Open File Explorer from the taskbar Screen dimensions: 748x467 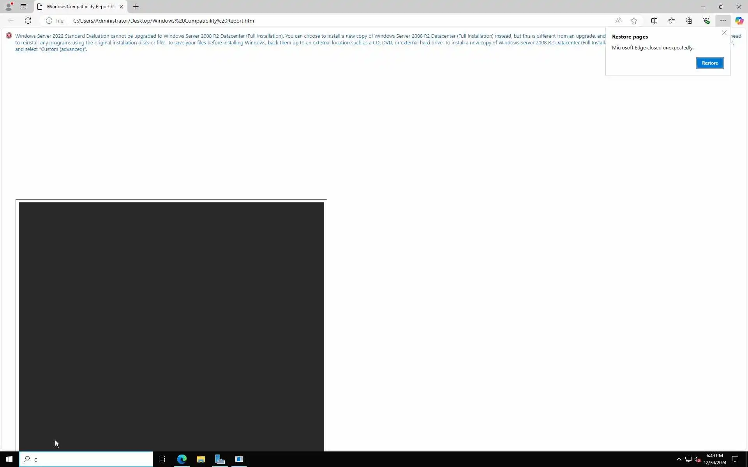pos(201,459)
